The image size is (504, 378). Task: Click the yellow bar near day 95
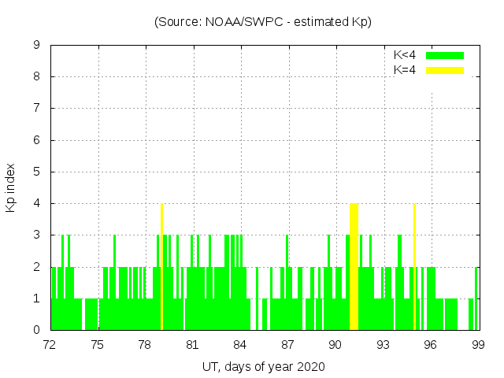[414, 266]
